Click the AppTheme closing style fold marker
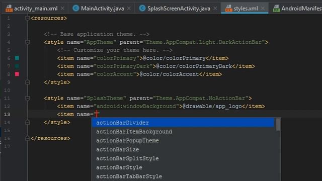 pos(27,82)
